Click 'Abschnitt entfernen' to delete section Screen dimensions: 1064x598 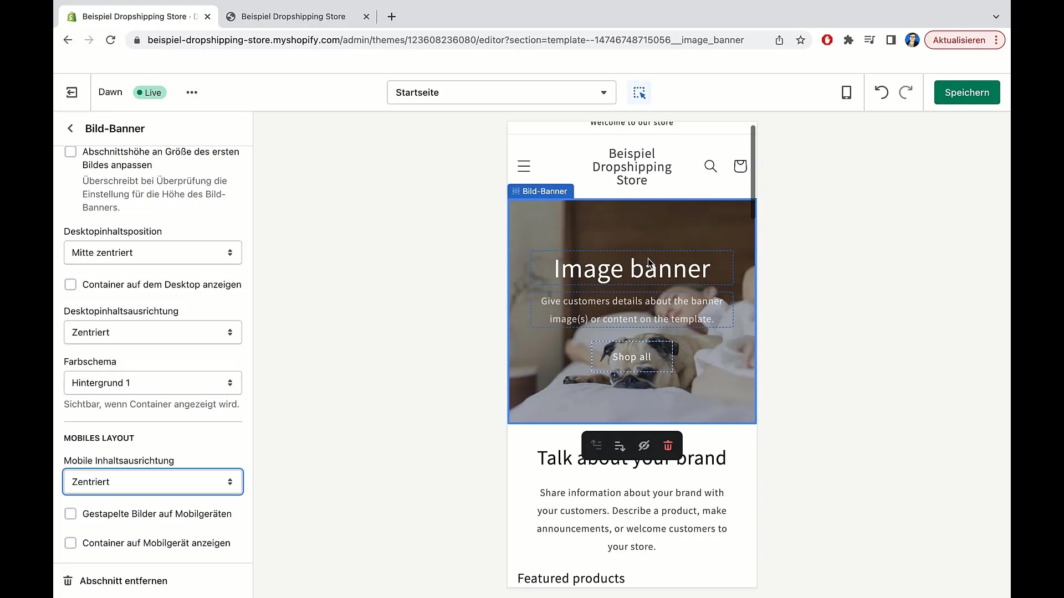124,580
